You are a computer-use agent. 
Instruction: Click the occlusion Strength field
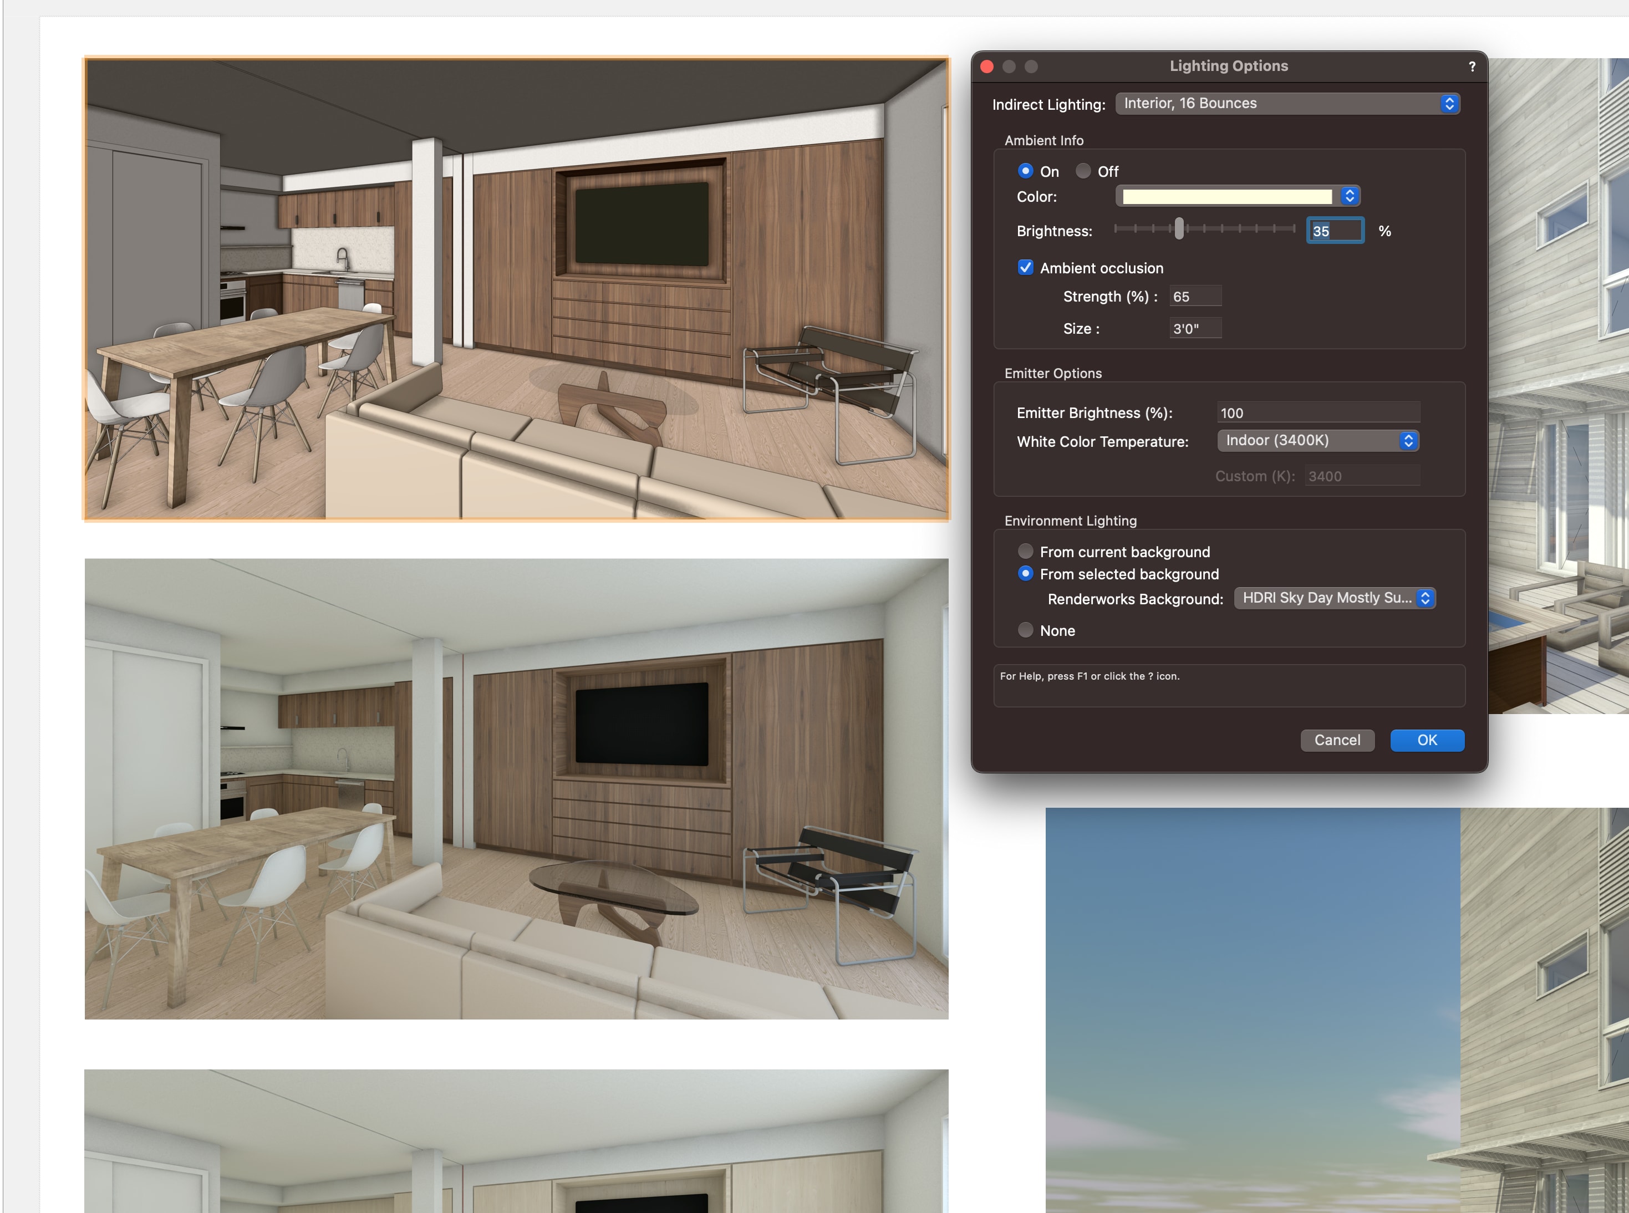1195,297
